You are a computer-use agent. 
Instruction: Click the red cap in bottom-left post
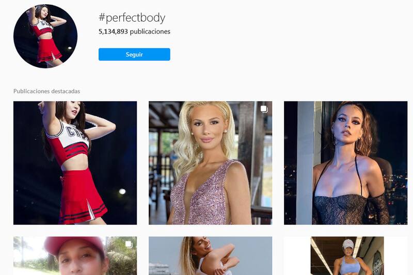(75, 245)
